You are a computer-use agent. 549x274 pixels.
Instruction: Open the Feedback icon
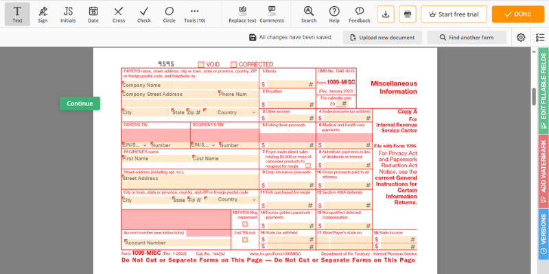click(x=359, y=14)
